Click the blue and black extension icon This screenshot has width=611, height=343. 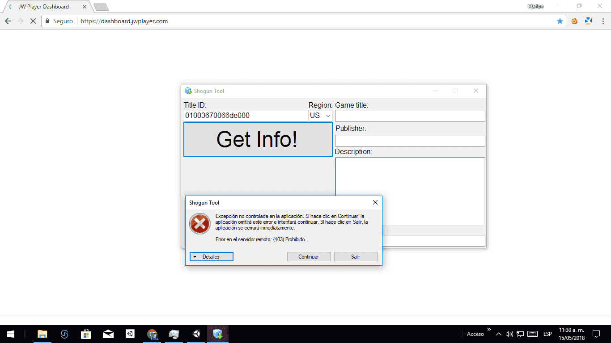(589, 21)
